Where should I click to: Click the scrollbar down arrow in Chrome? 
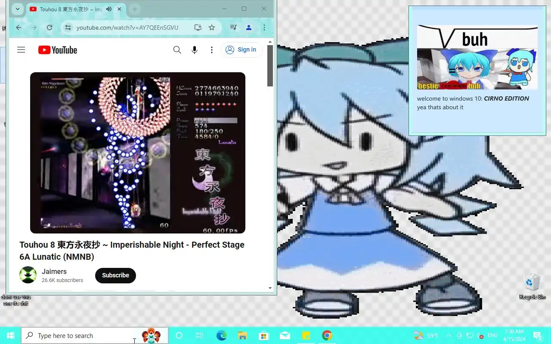pyautogui.click(x=270, y=288)
